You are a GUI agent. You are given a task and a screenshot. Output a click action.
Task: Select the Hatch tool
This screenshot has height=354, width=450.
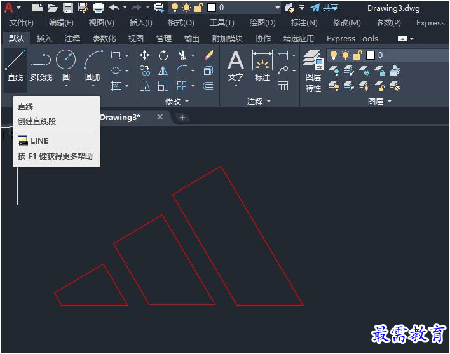(116, 86)
